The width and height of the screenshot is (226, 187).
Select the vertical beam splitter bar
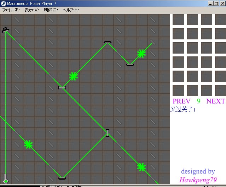click(108, 133)
